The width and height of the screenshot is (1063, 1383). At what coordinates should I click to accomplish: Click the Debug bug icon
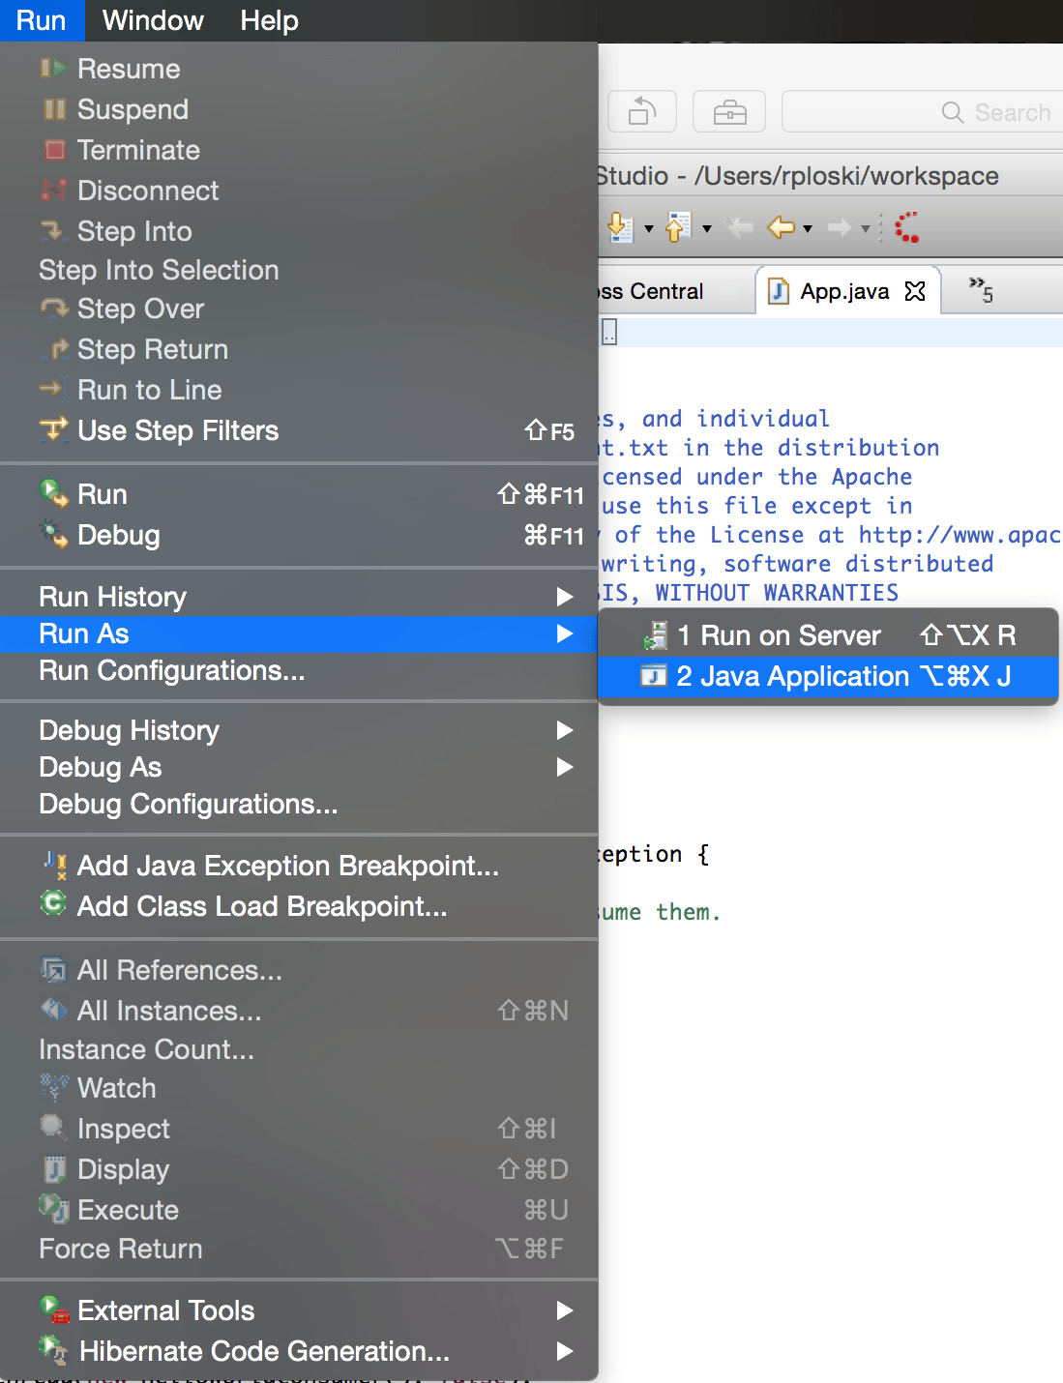(53, 535)
